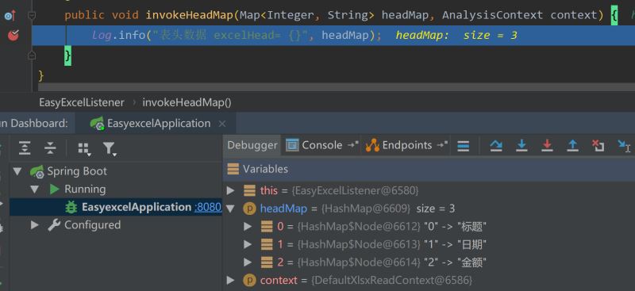
Task: Click the Step Into arrow icon
Action: click(x=521, y=146)
